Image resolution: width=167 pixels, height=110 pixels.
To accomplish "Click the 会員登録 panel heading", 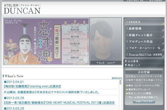I will tap(144, 72).
